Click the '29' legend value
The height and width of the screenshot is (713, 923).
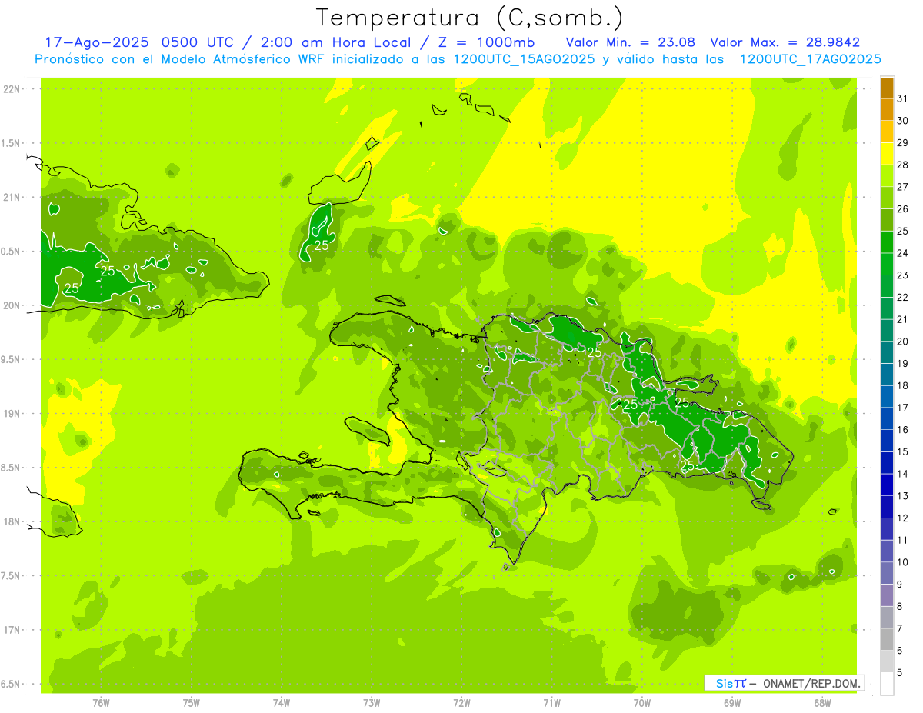pos(903,142)
